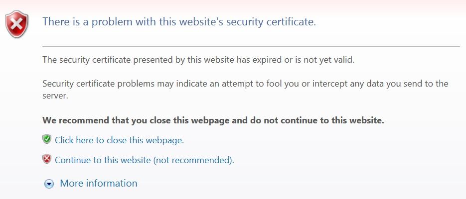This screenshot has width=466, height=199.
Task: Click the small red shield X icon
Action: [x=47, y=159]
